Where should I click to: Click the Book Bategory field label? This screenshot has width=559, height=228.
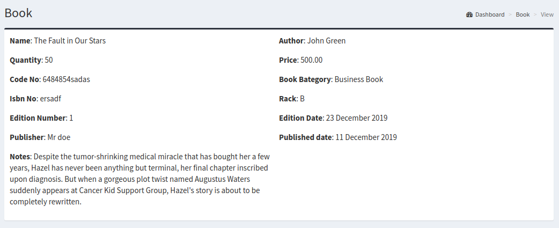(305, 79)
